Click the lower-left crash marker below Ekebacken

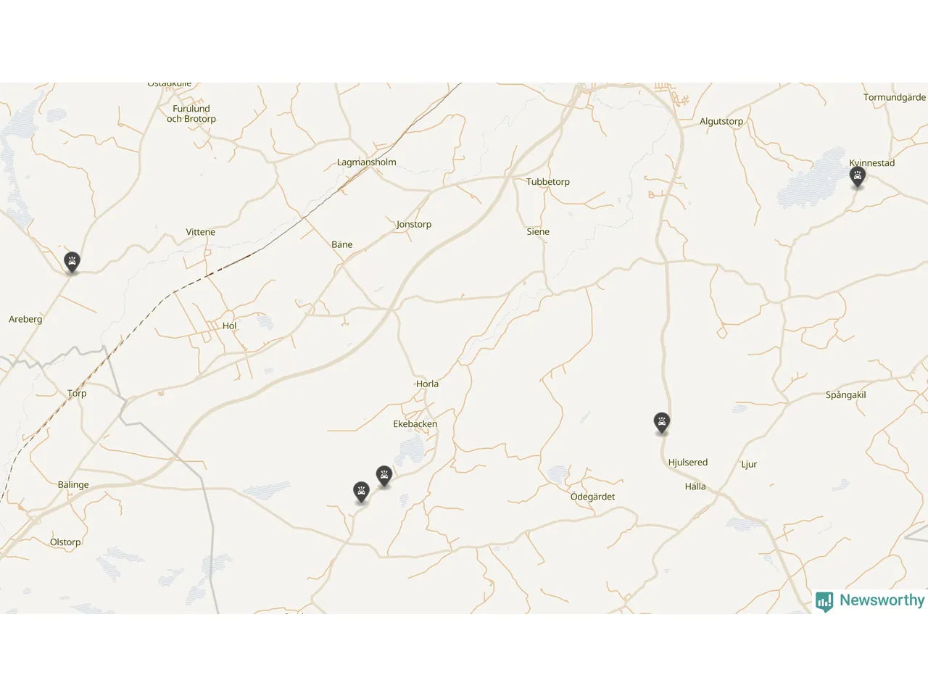click(361, 492)
